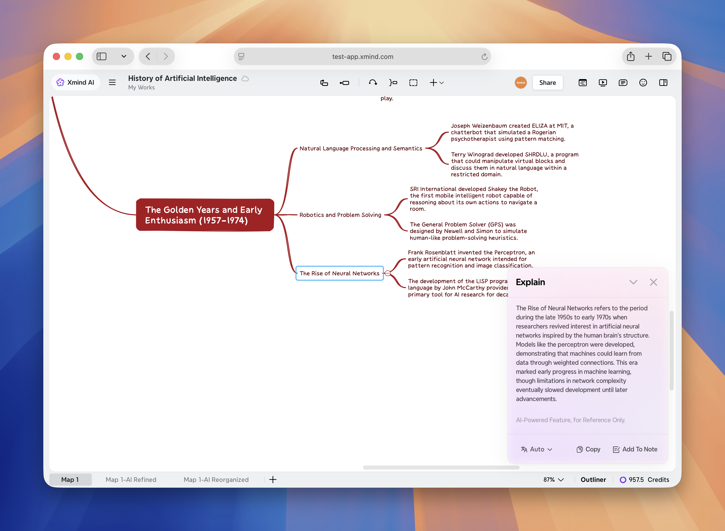Select the Joseph Weizenbaum ELIZA subtopic
This screenshot has height=531, width=725.
coord(512,132)
